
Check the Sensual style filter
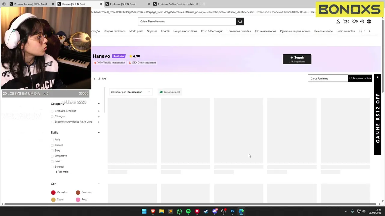52,167
